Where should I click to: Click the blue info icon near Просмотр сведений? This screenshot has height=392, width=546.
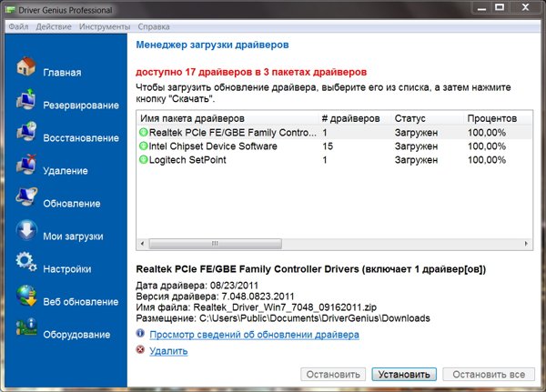click(x=140, y=333)
